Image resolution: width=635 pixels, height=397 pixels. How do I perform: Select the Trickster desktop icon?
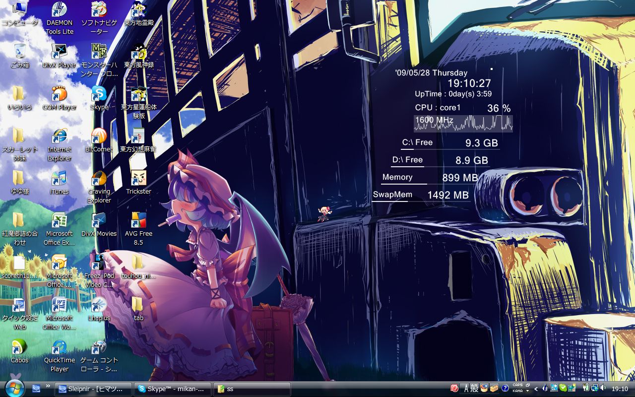pos(138,183)
